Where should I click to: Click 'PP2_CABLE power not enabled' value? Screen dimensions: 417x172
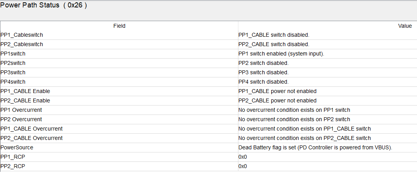277,100
